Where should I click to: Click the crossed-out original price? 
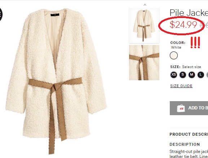pos(204,24)
